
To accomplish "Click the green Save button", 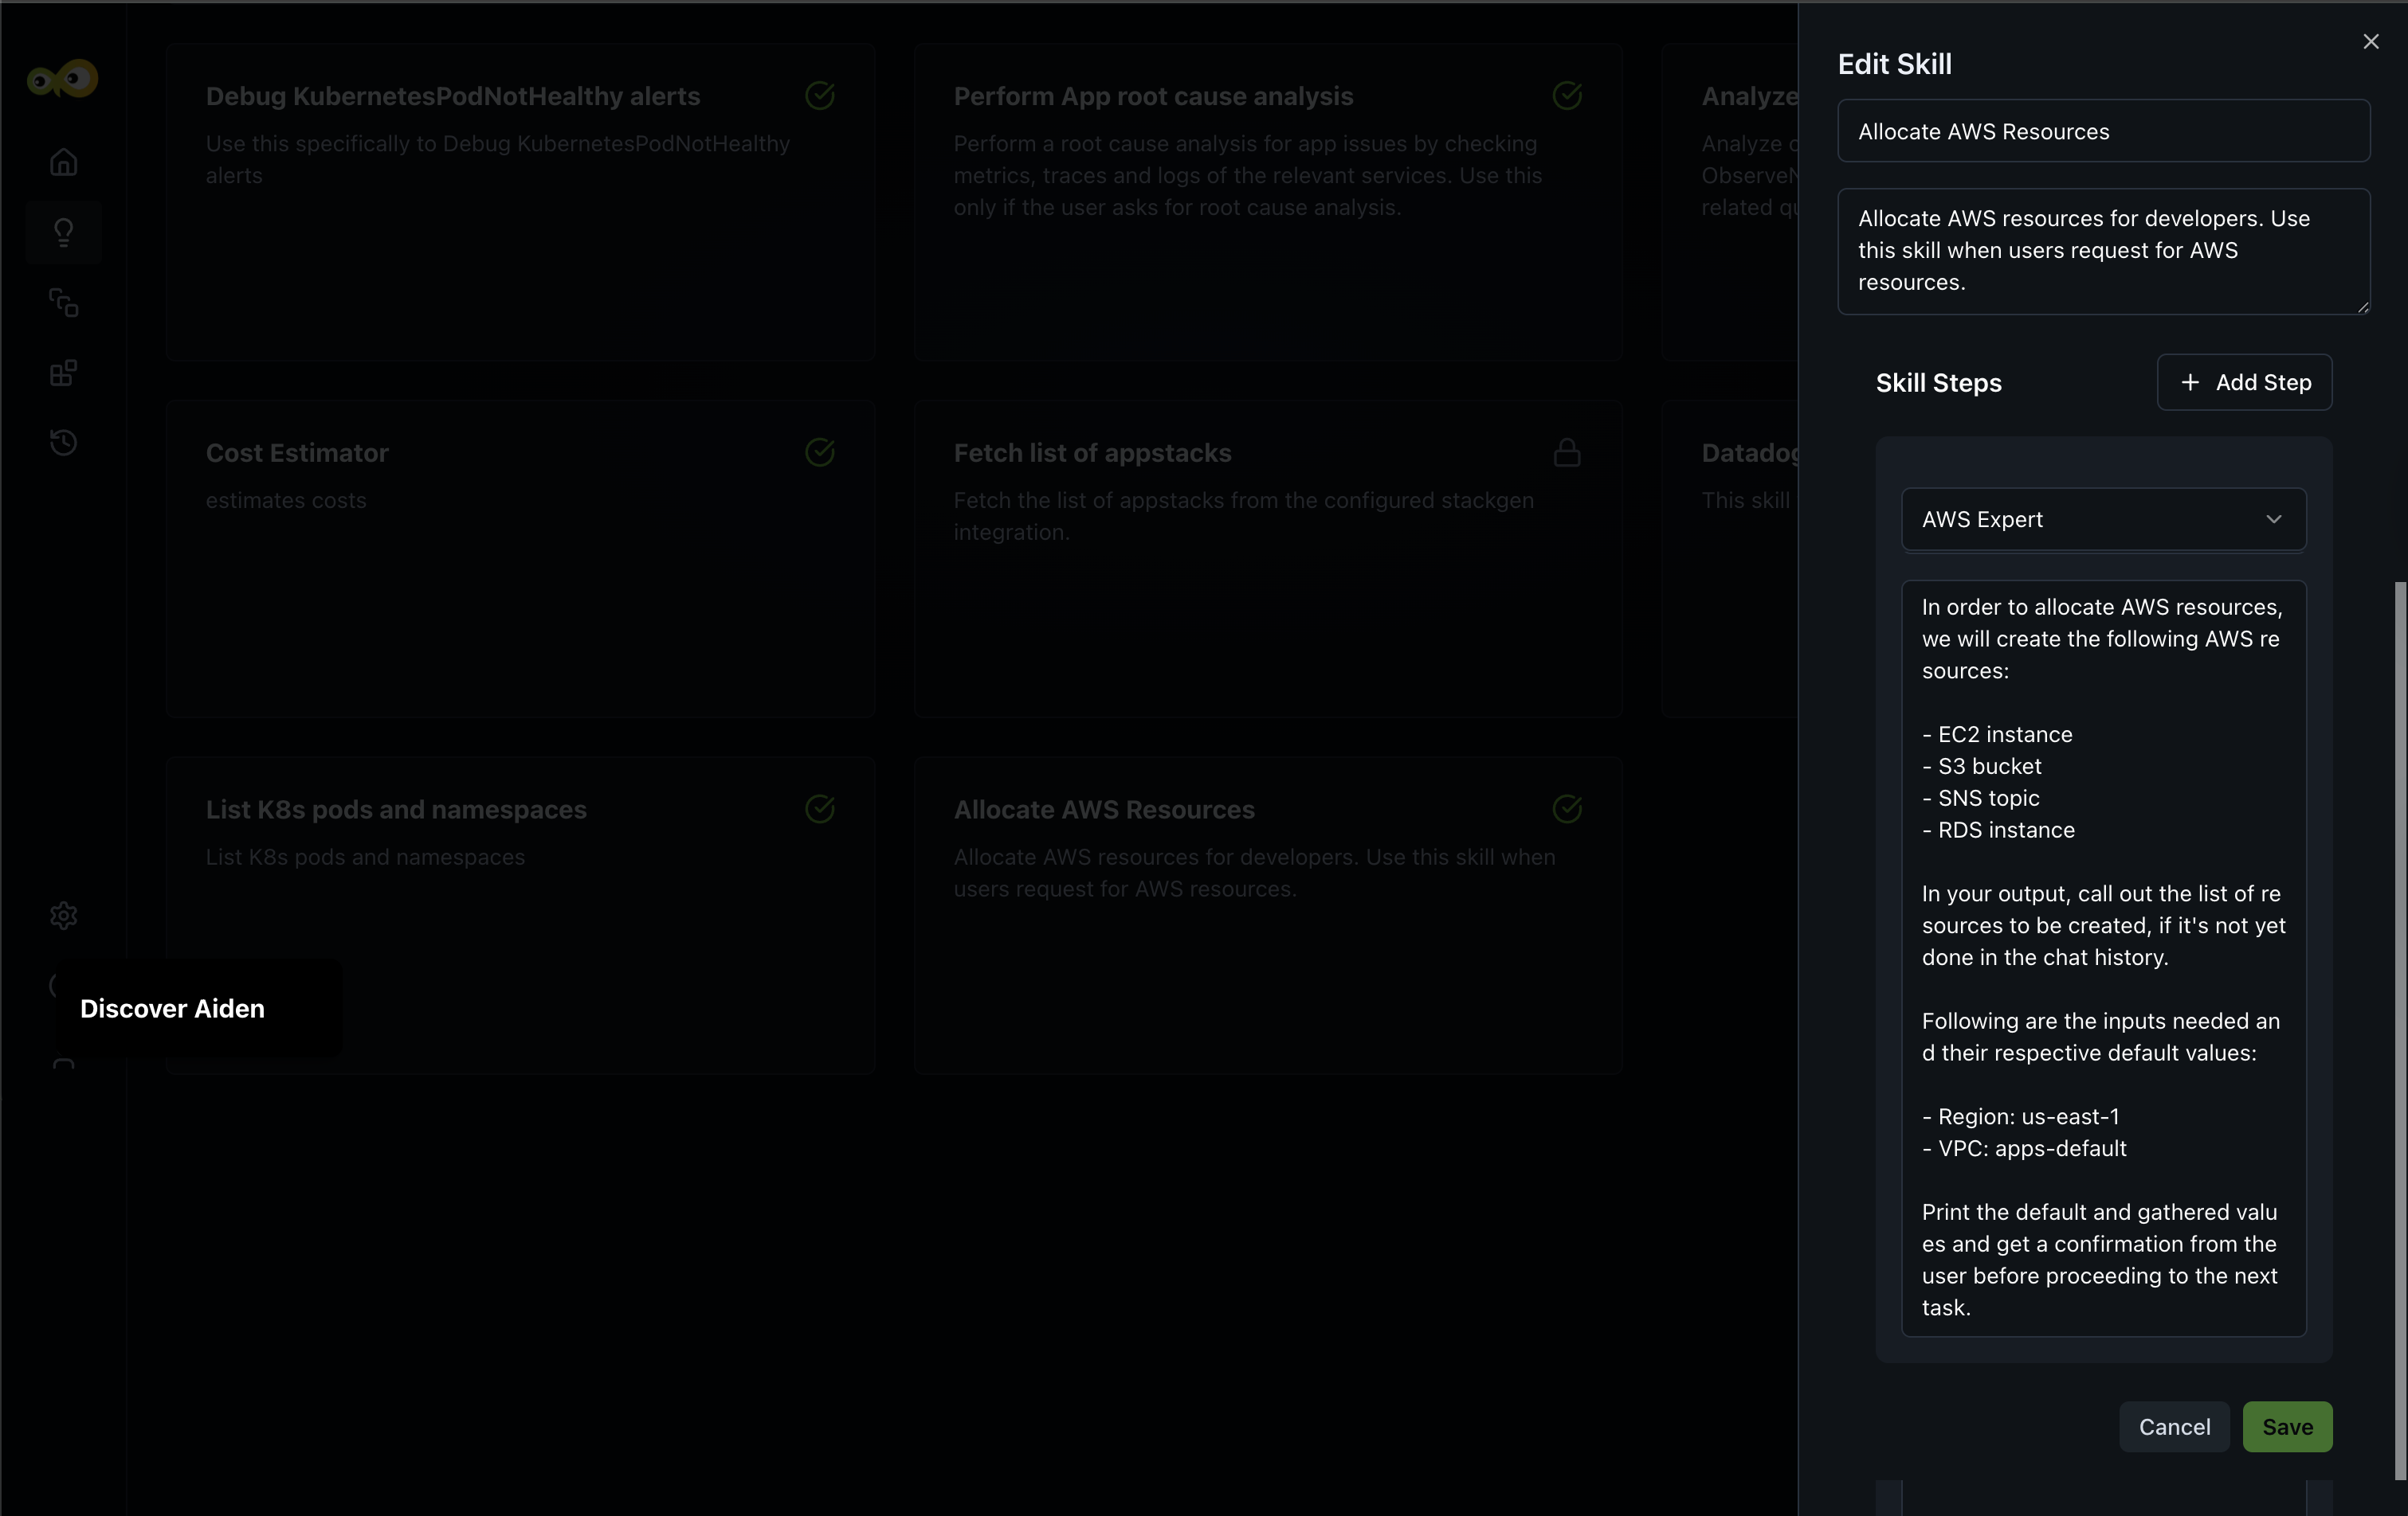I will [2286, 1426].
